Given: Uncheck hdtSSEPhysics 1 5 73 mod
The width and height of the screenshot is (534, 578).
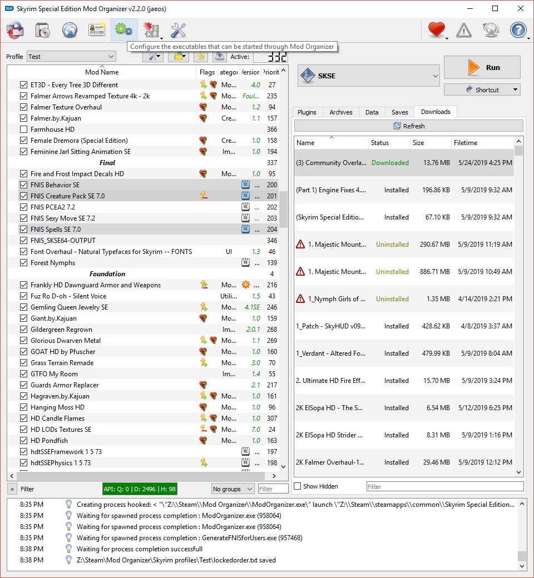Looking at the screenshot, I should 23,462.
